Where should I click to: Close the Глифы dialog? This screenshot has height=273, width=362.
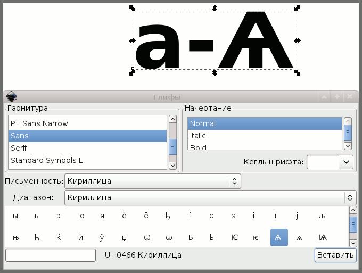click(350, 96)
